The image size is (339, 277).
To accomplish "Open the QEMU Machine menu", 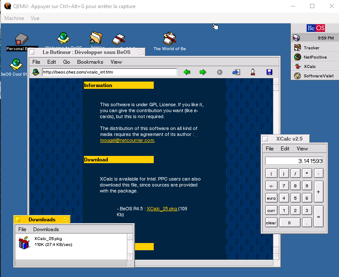I will click(14, 18).
